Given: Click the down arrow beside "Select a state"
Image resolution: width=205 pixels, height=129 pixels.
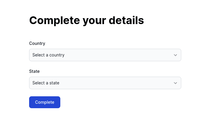Looking at the screenshot, I should pyautogui.click(x=175, y=83).
